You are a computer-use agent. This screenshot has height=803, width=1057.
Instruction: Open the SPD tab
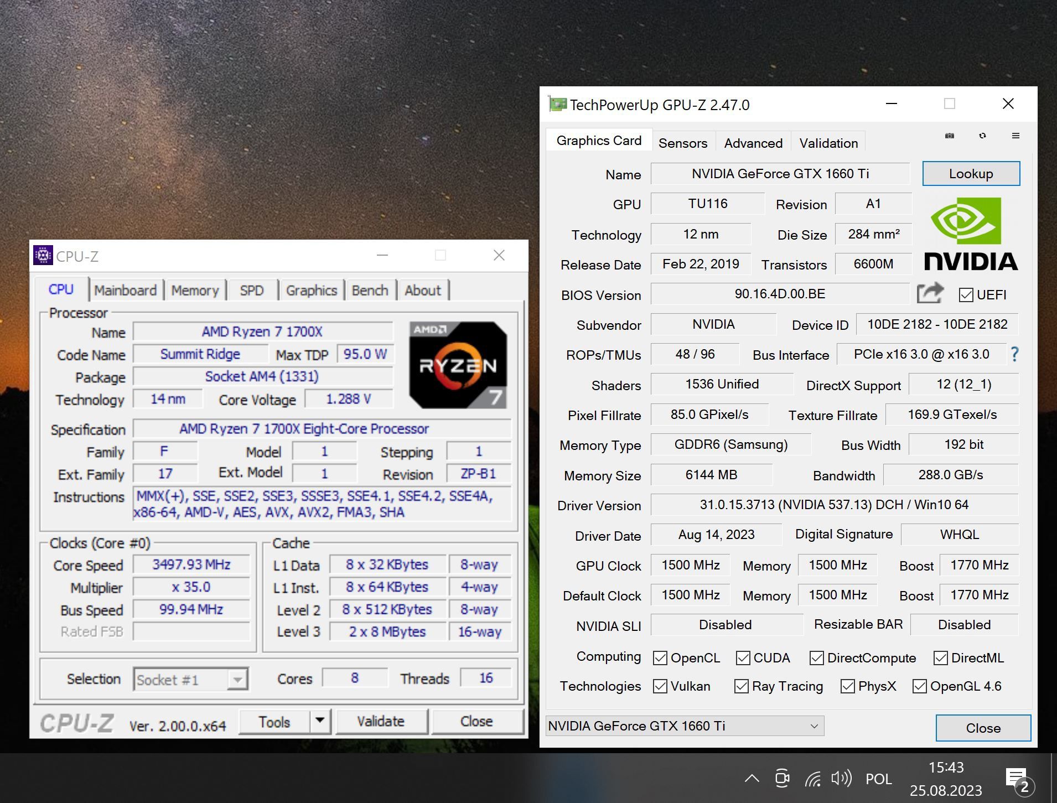coord(252,291)
